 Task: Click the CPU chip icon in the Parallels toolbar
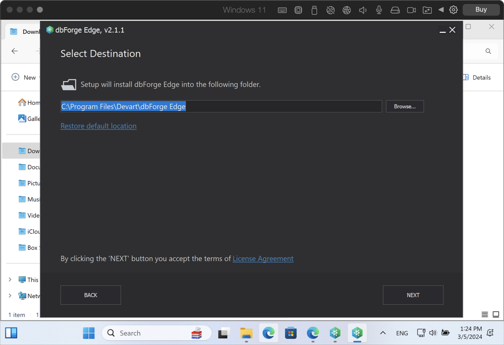pyautogui.click(x=298, y=10)
